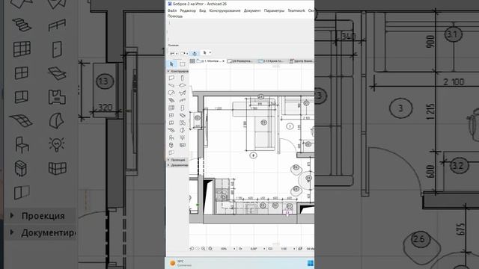Select the Zone tool
The width and height of the screenshot is (479, 269).
coord(183,123)
